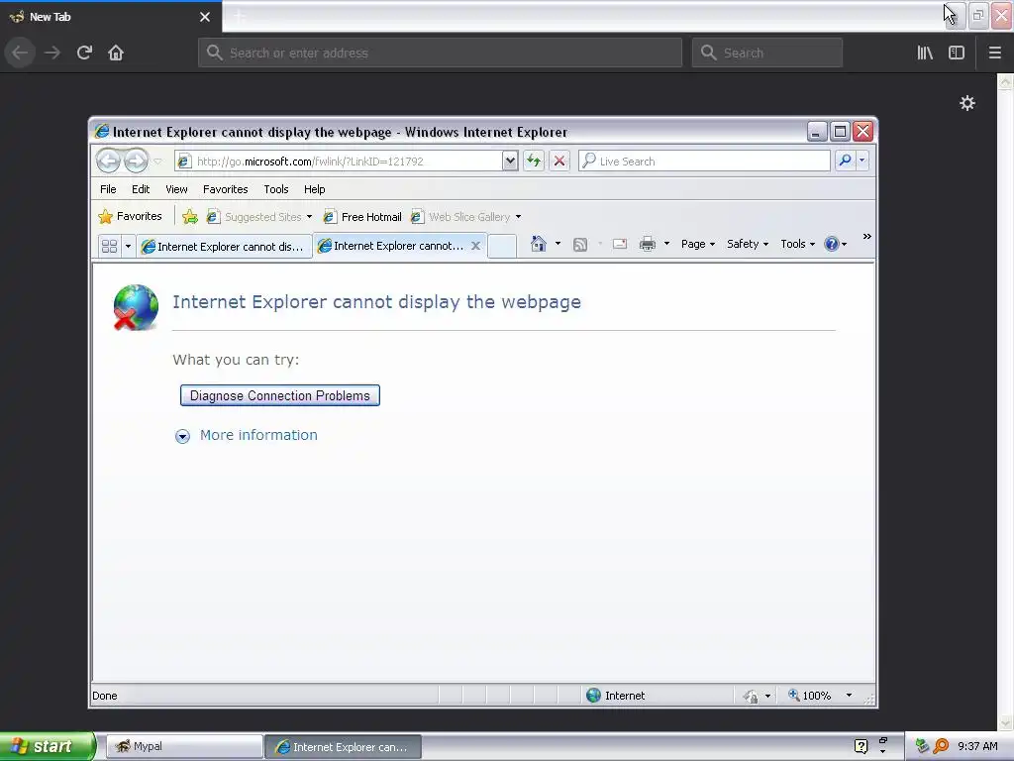The width and height of the screenshot is (1014, 761).
Task: Open Safety dropdown menu
Action: tap(747, 244)
